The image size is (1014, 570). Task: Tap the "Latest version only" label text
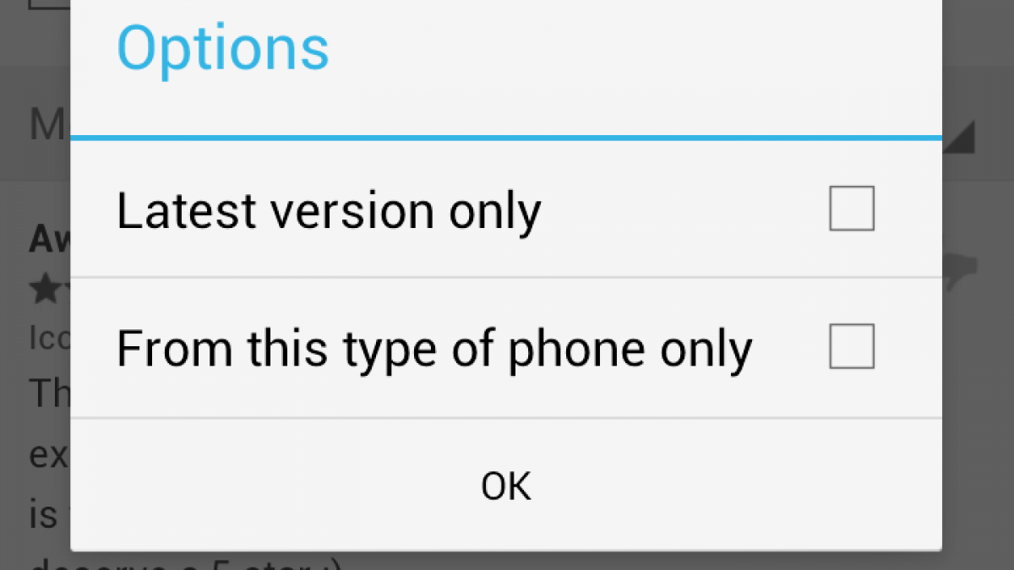[x=328, y=211]
